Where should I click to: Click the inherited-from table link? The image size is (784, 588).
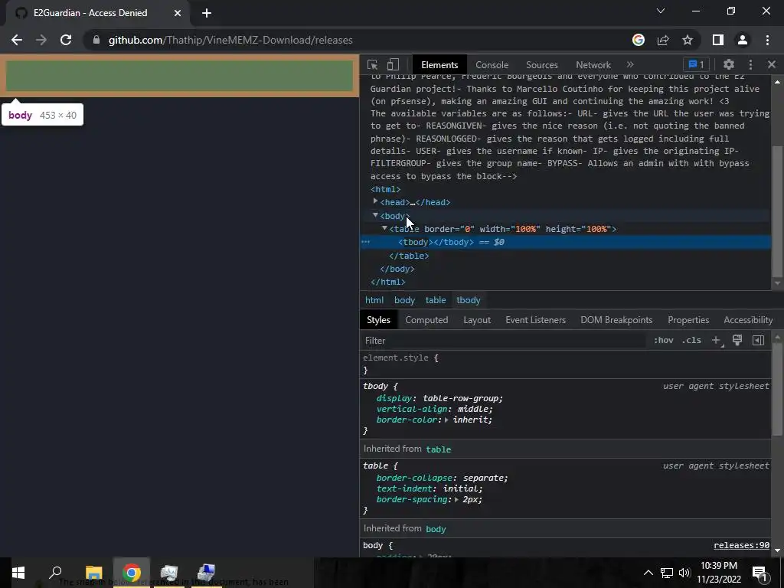pyautogui.click(x=439, y=449)
